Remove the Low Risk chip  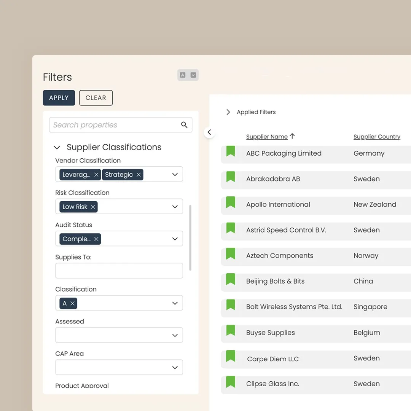click(x=93, y=207)
